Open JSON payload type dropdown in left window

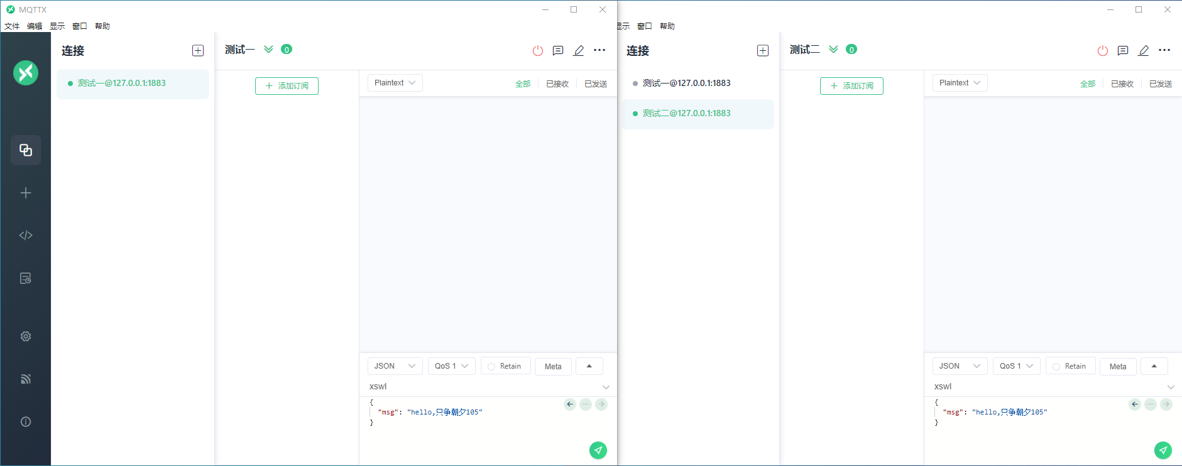coord(395,366)
